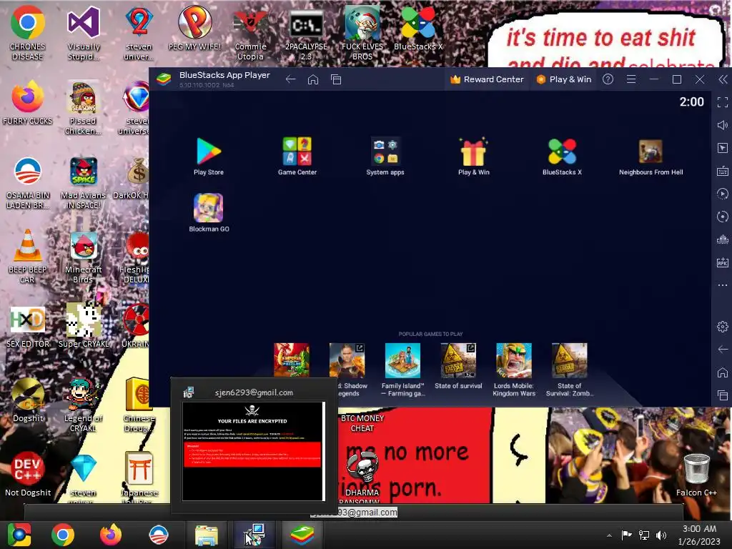
Task: Open system volume tray icon
Action: click(x=661, y=535)
